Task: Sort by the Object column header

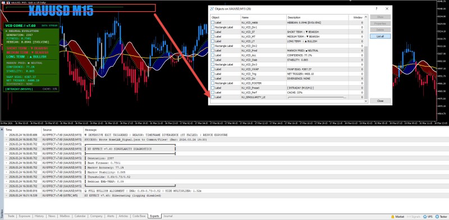Action: 225,17
